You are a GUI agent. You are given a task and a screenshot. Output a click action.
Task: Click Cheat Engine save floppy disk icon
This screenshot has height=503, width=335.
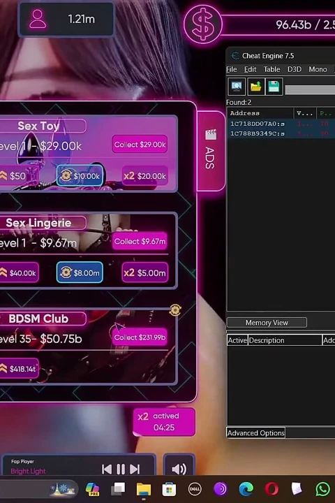click(x=274, y=87)
